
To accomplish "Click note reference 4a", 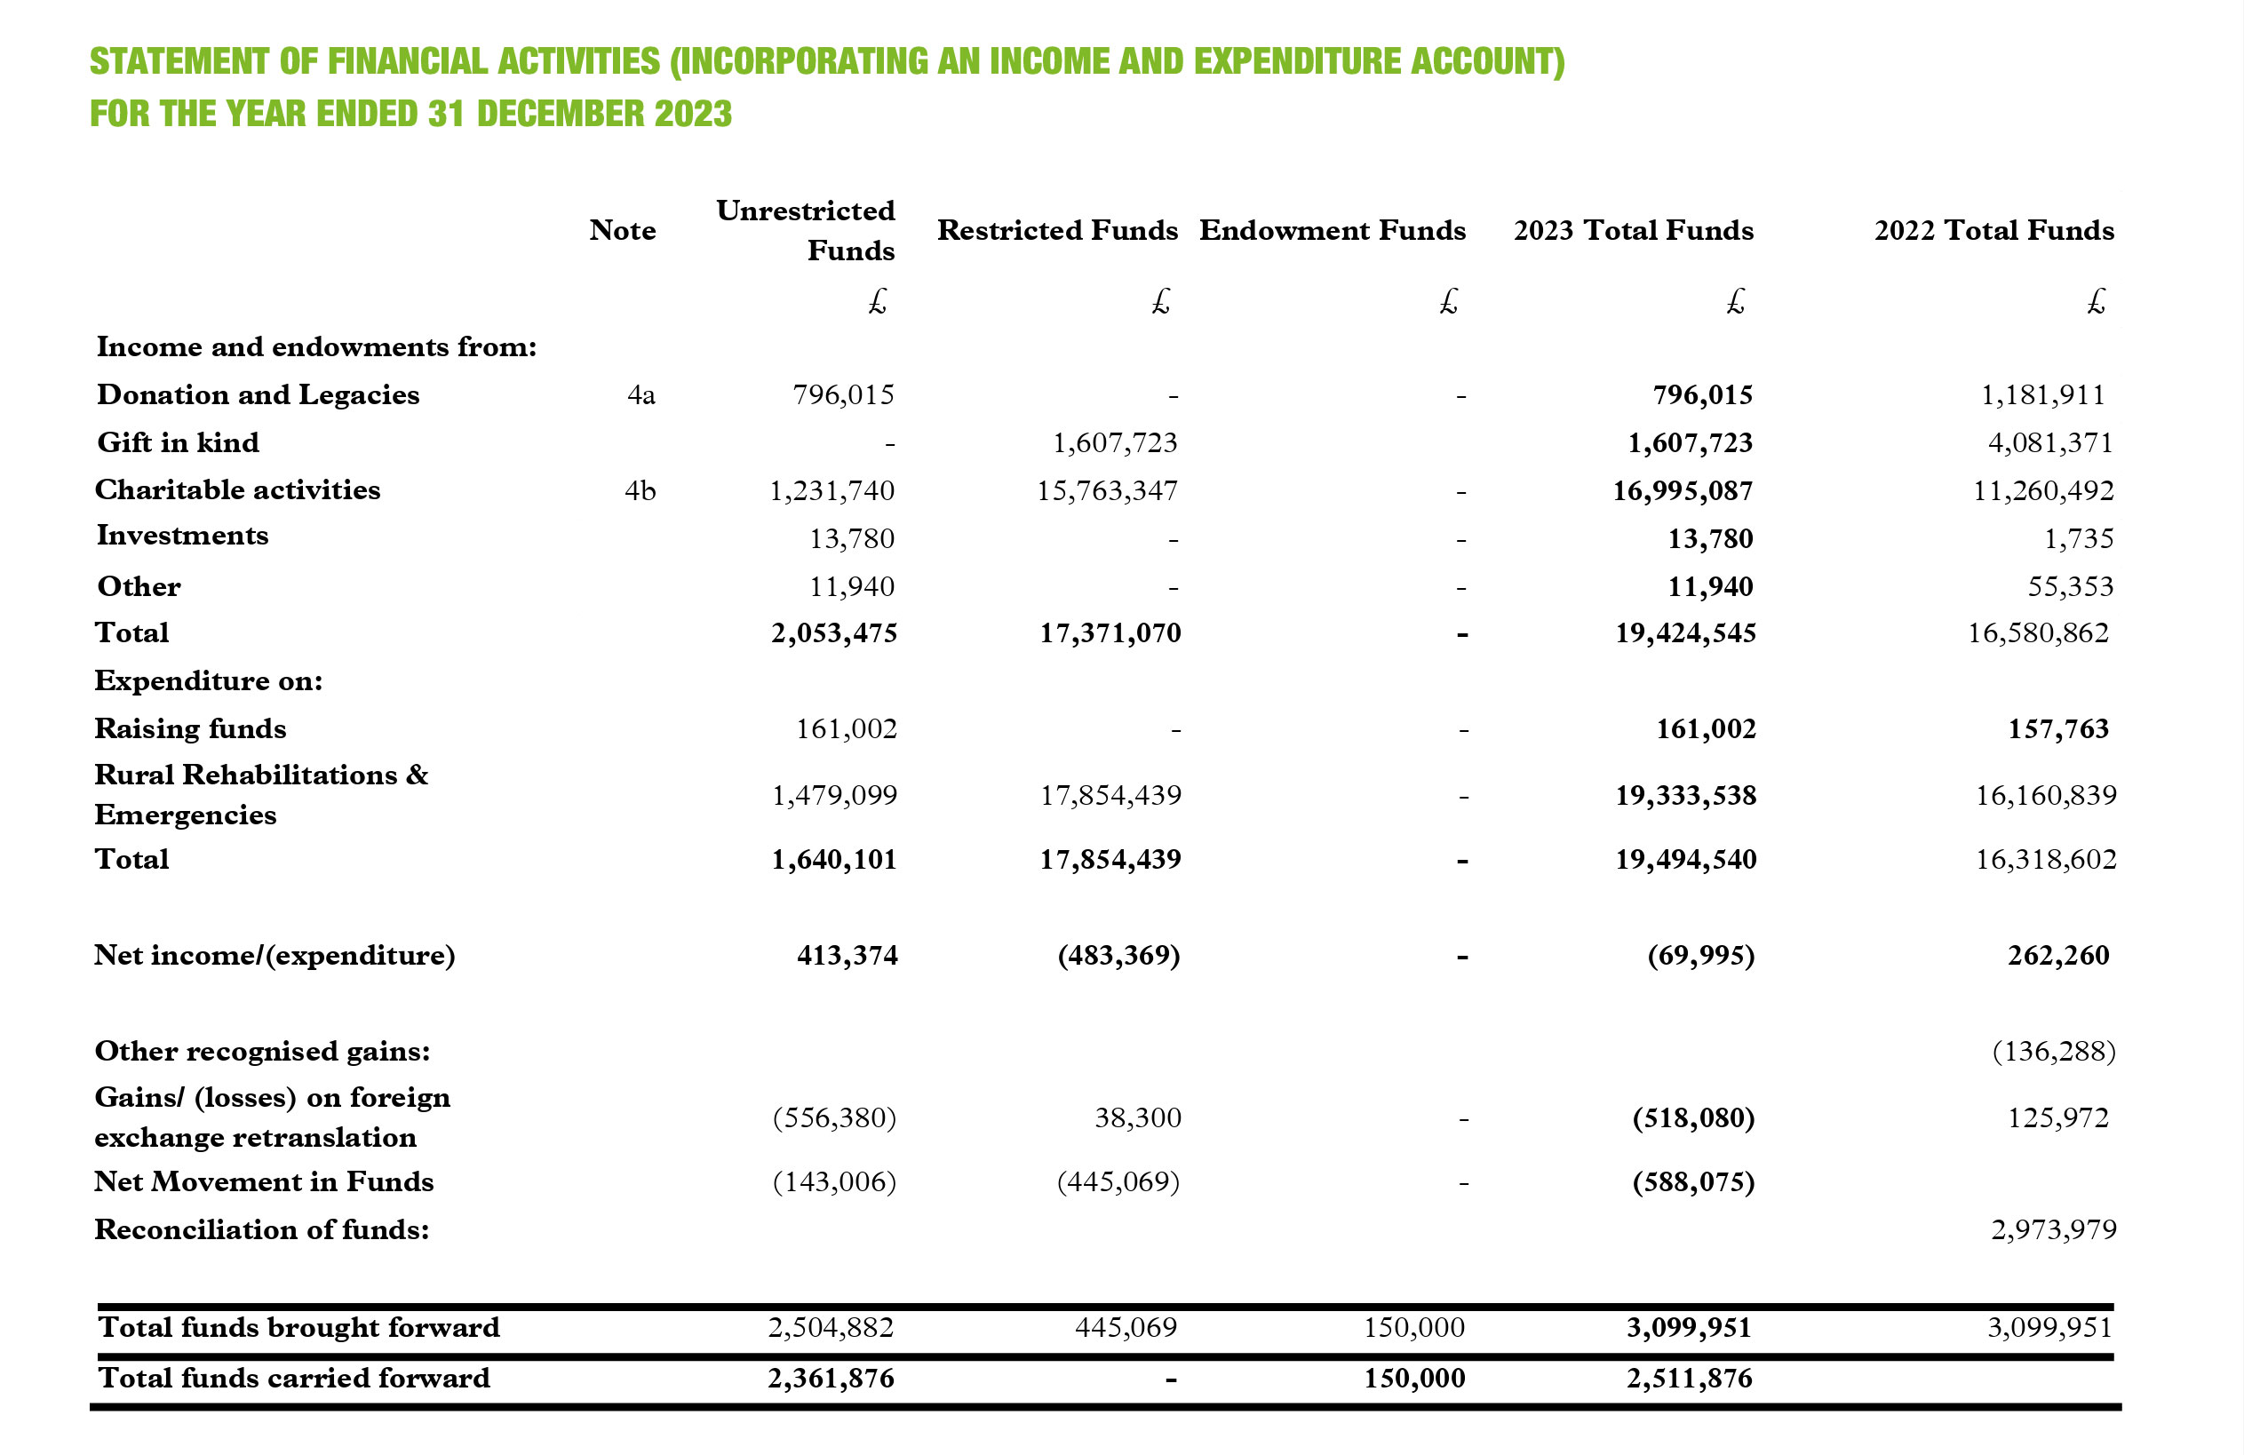I will tap(641, 395).
